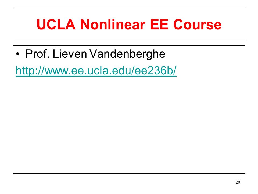
Task: Click the blank space right of the URL
Action: click(x=211, y=71)
